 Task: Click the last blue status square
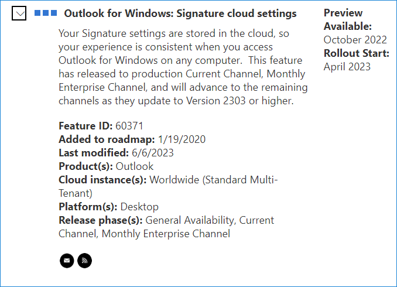(54, 13)
